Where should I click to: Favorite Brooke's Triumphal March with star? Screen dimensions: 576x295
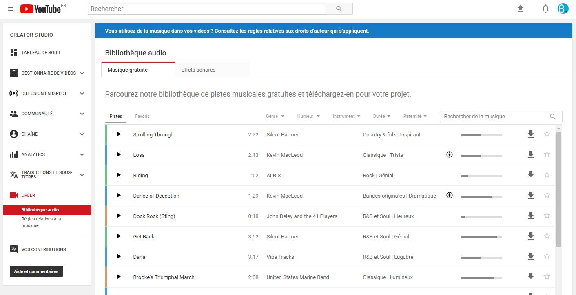click(x=547, y=277)
